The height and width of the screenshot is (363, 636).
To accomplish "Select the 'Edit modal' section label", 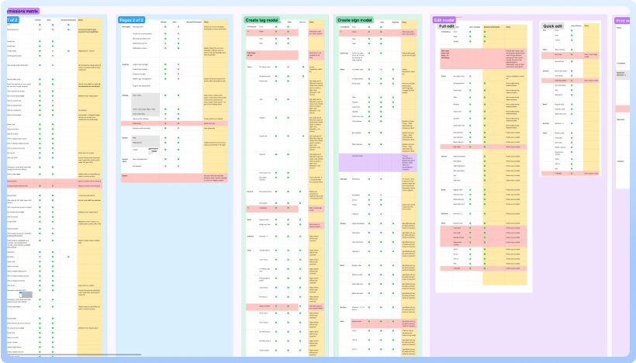I will (444, 20).
